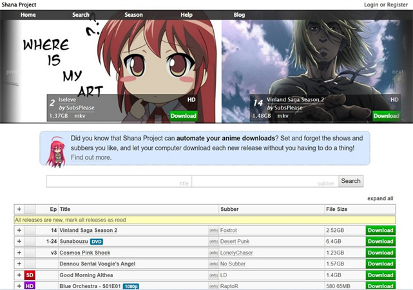Expand the Good Morning Althea row
The width and height of the screenshot is (413, 290).
coord(19,275)
